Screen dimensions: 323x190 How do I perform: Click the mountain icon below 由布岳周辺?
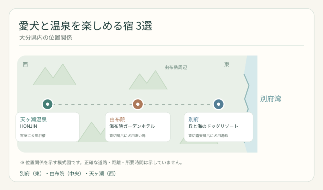click(x=148, y=80)
